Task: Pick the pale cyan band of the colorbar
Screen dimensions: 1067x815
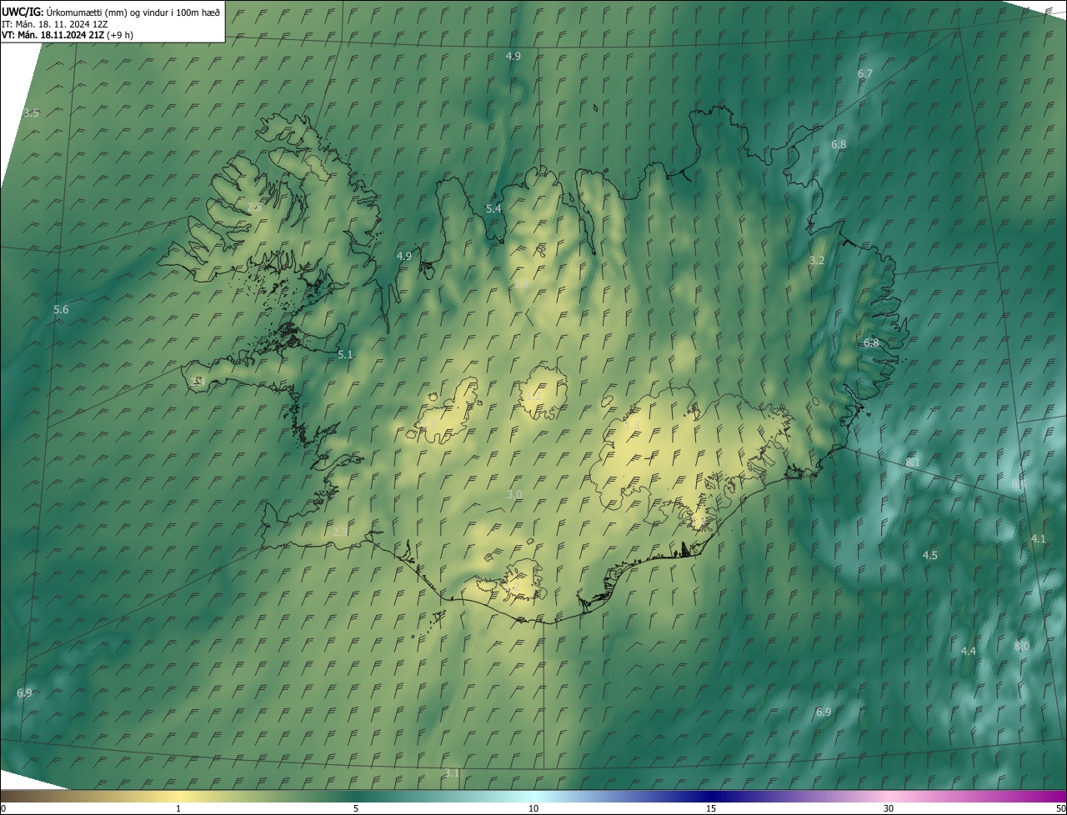Action: tap(533, 797)
